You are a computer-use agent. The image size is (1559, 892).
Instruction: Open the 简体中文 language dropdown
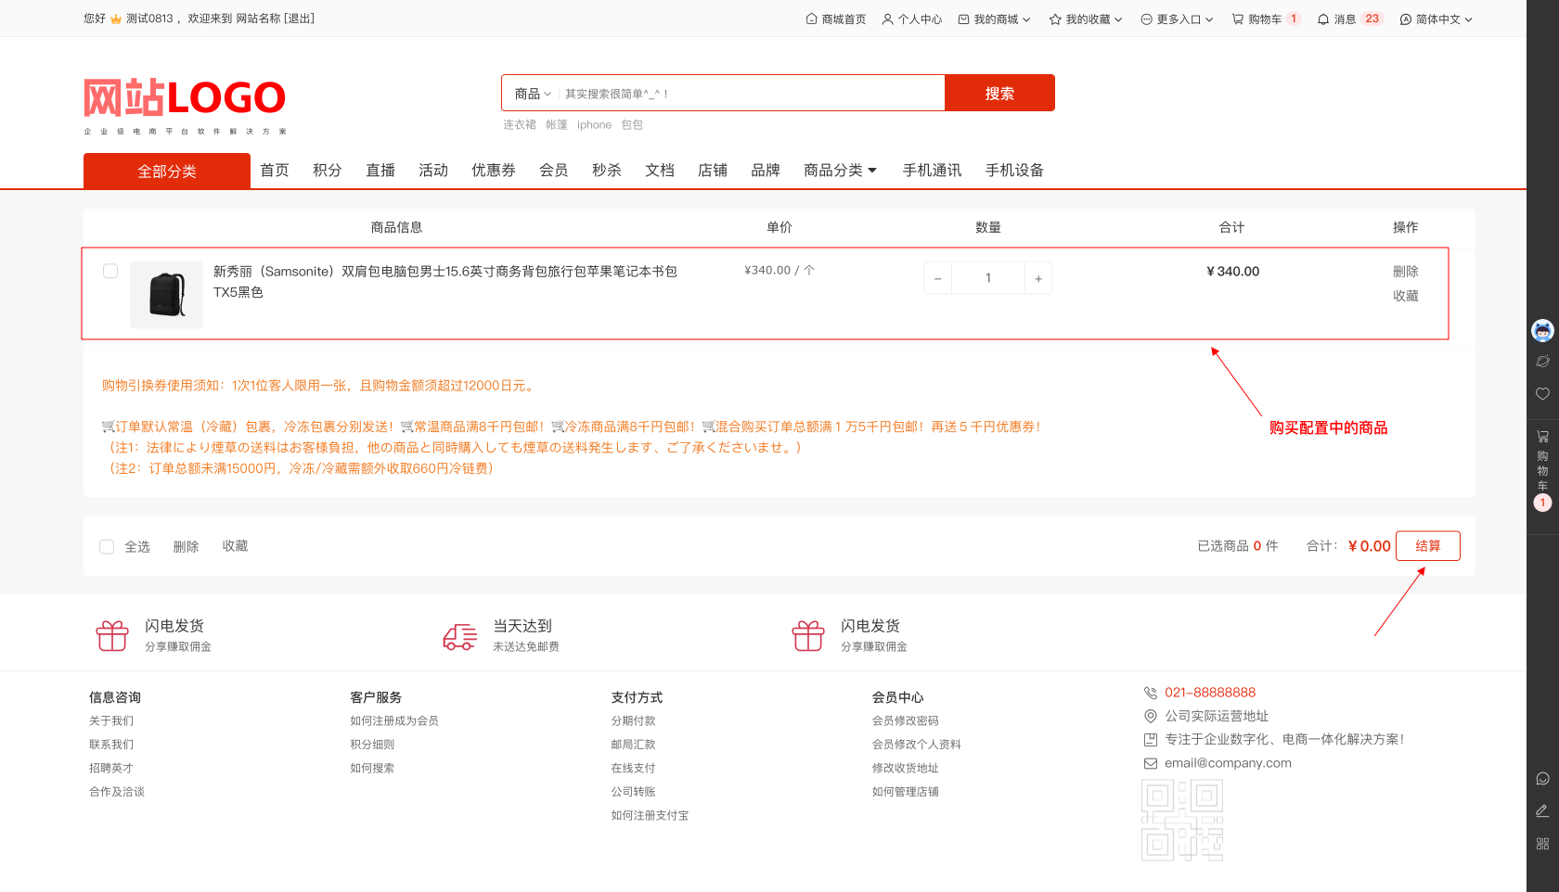click(1437, 19)
